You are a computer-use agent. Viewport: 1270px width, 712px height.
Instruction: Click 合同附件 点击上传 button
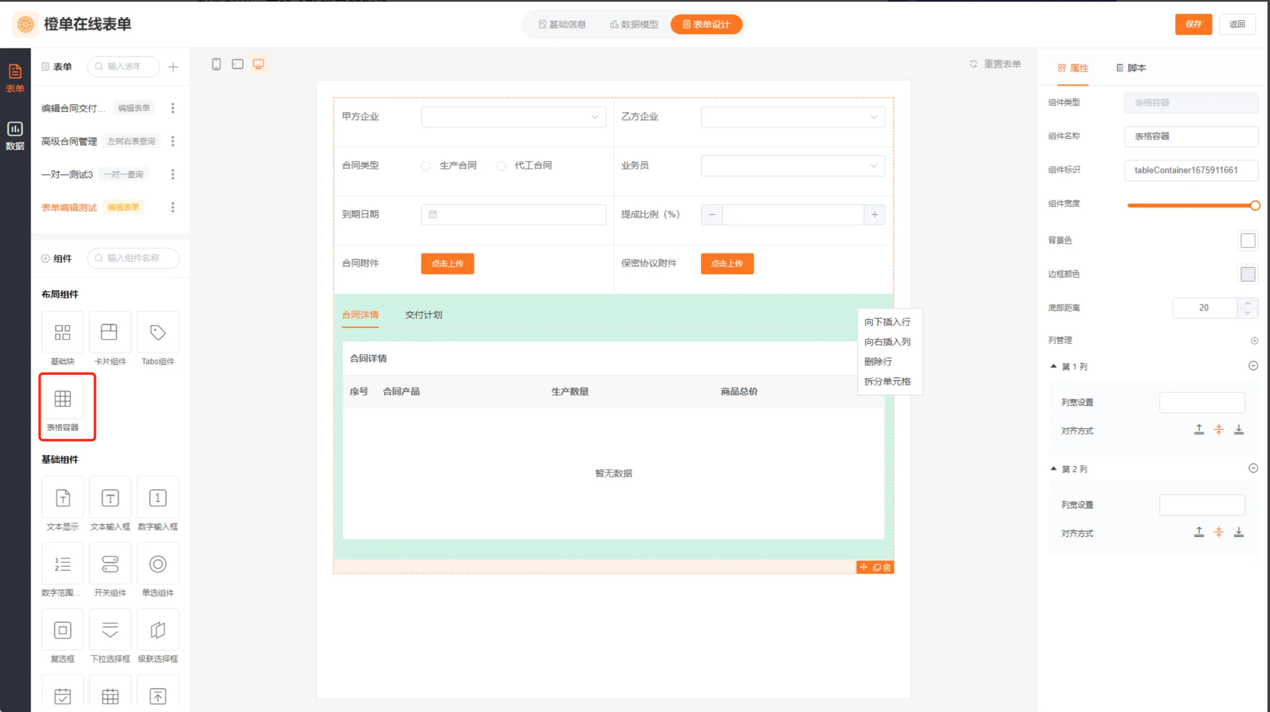pyautogui.click(x=447, y=264)
